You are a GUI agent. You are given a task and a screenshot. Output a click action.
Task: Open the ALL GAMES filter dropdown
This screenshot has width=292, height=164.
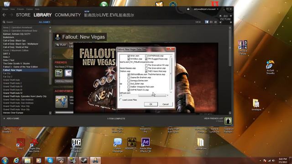[44, 22]
